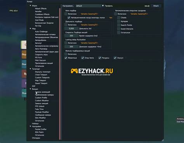Open Packet Sniffer in the tree
Viewport: 184px width, 143px height.
coord(41,129)
